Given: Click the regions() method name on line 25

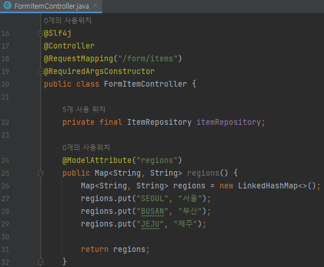Looking at the screenshot, I should (x=203, y=173).
